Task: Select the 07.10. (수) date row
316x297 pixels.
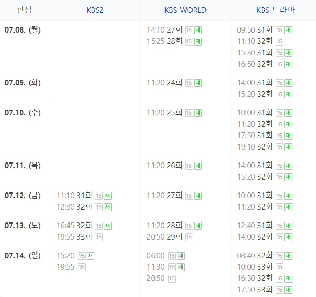Action: [x=23, y=113]
